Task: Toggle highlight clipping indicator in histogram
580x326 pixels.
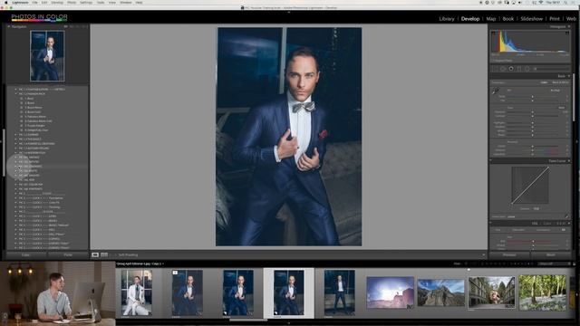Action: pos(567,33)
